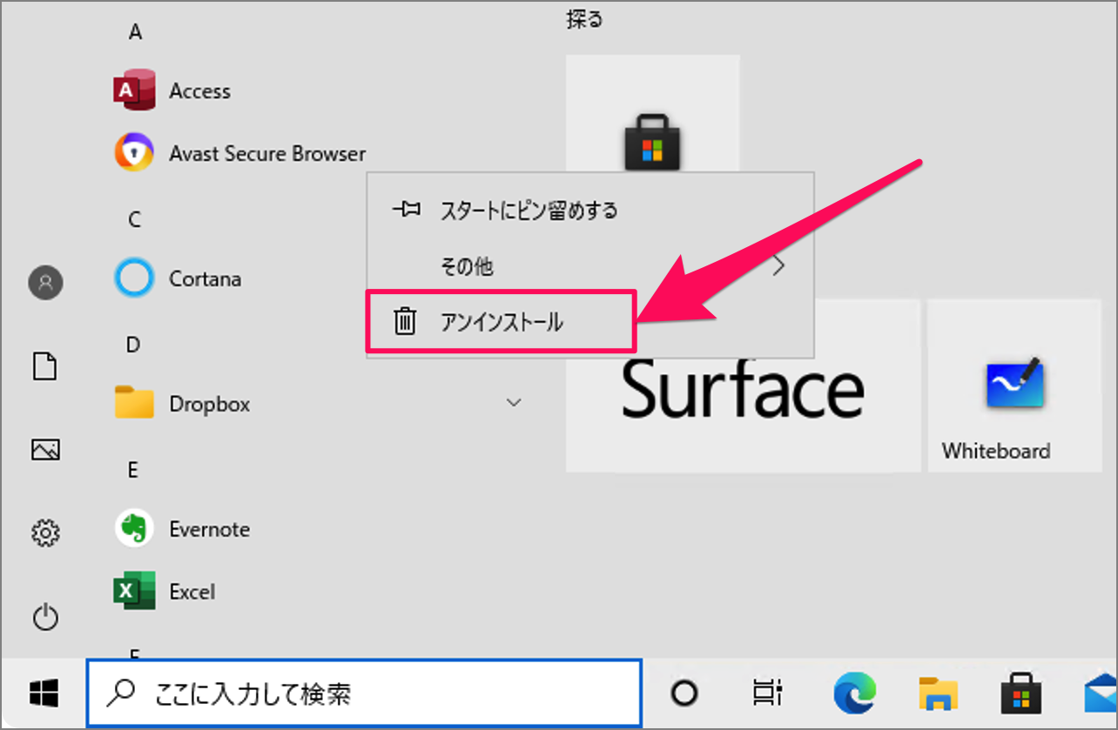Click the letter C group header
1118x730 pixels.
pyautogui.click(x=134, y=220)
